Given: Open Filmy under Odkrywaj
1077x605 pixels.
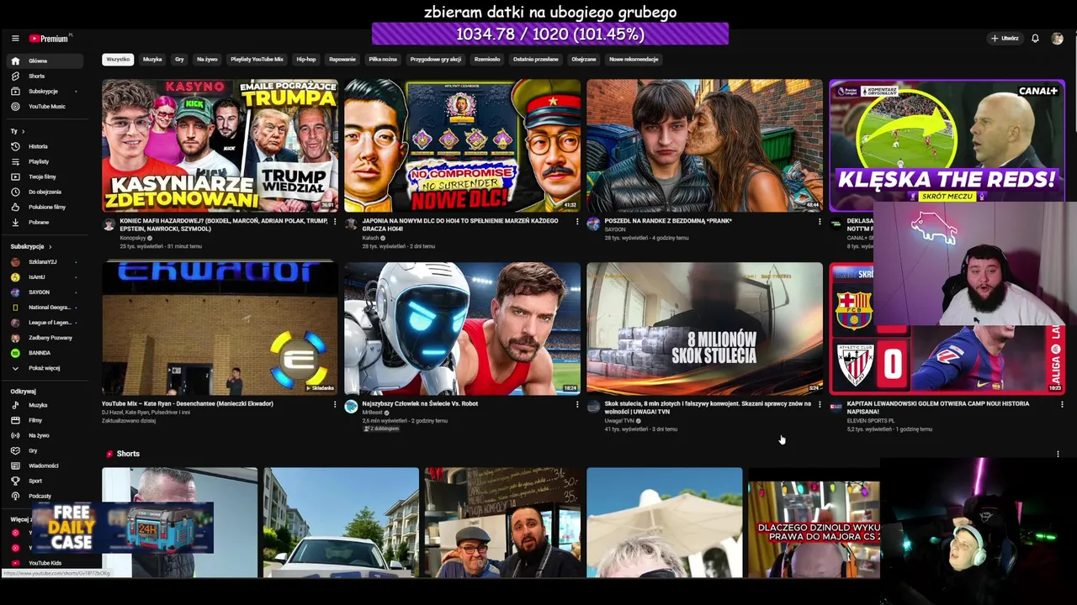Looking at the screenshot, I should 45,420.
